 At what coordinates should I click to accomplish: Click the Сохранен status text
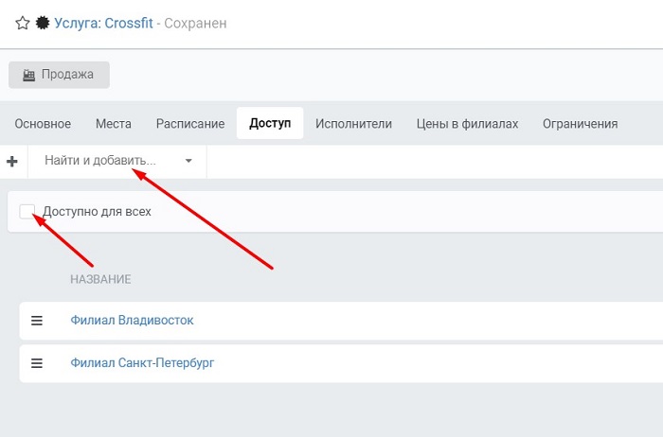click(195, 24)
